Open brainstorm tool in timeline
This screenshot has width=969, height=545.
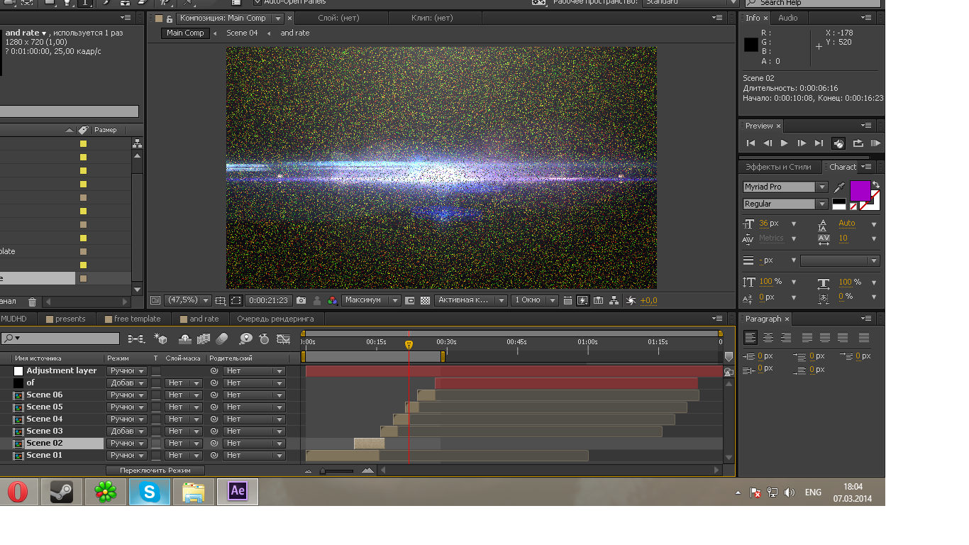click(245, 339)
